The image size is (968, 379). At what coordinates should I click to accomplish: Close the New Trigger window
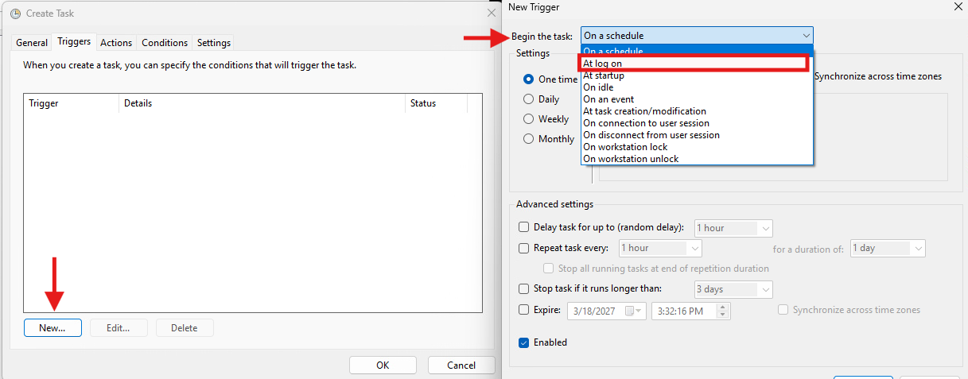click(956, 6)
